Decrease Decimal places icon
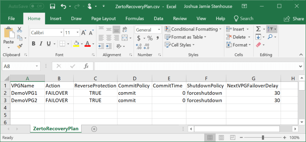 coord(146,46)
